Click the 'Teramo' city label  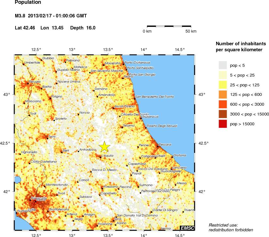[x=129, y=126]
